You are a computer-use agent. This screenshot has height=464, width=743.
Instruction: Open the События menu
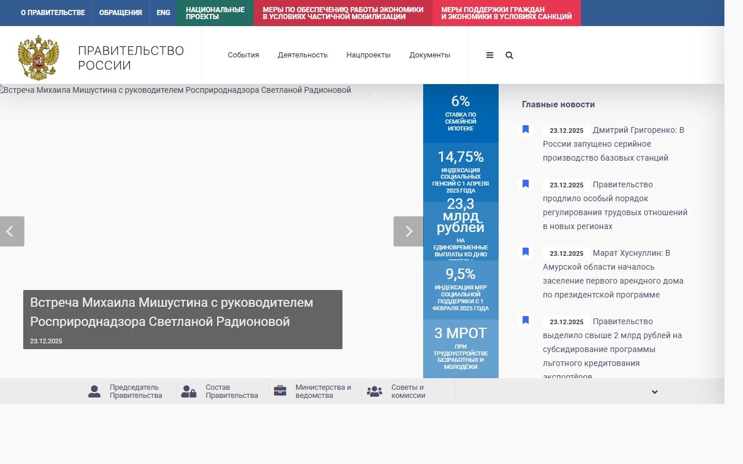pos(243,55)
